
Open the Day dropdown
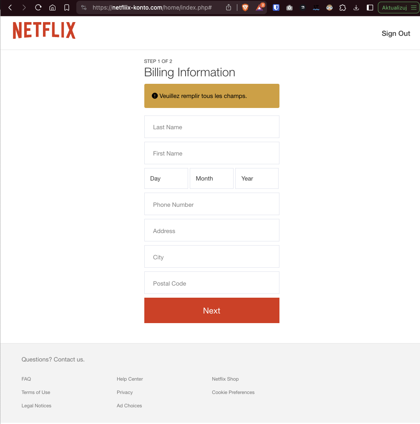pos(166,178)
